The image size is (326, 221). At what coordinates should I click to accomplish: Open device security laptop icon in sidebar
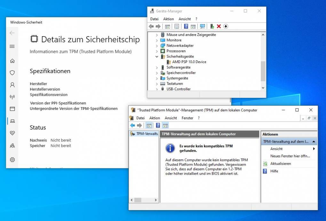point(12,121)
